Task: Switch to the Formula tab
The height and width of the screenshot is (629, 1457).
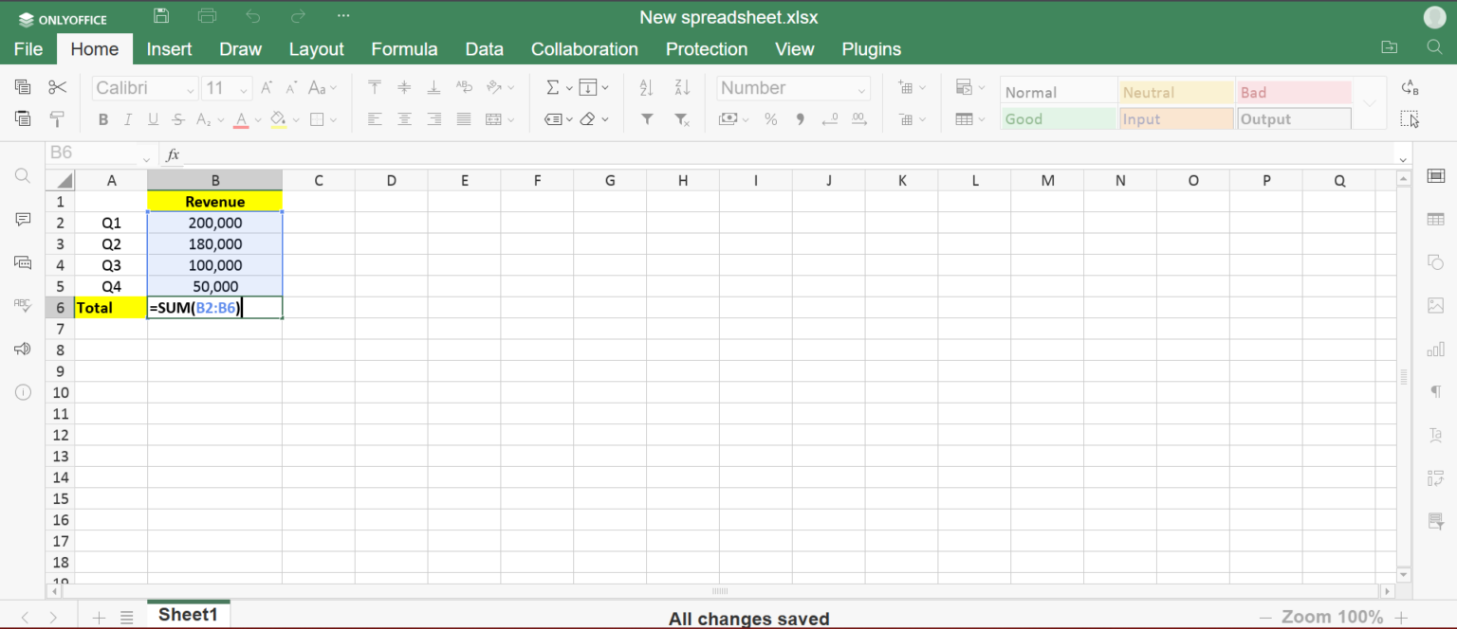Action: pos(404,49)
